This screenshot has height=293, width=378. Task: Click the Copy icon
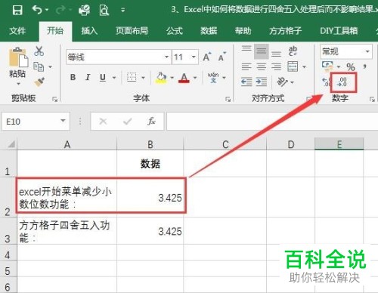(x=39, y=66)
